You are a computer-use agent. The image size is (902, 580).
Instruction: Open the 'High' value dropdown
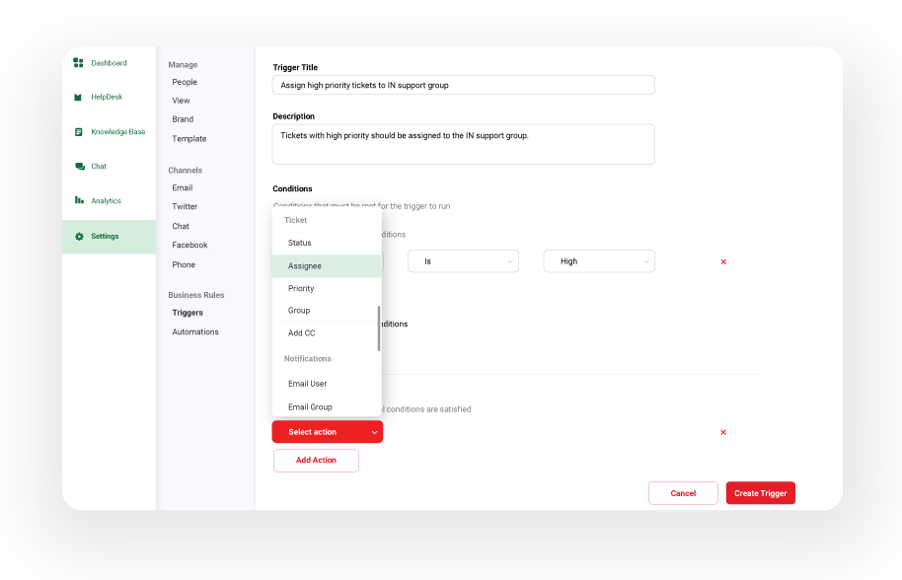pyautogui.click(x=599, y=260)
